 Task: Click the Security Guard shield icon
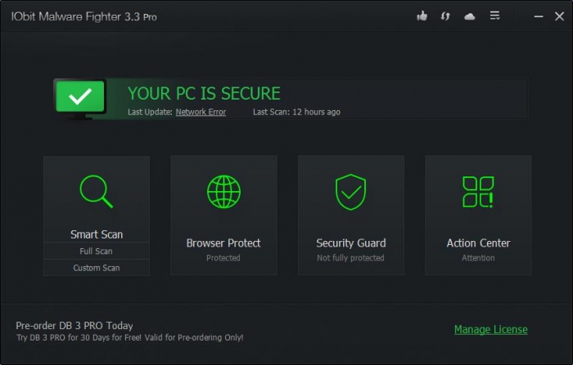tap(350, 192)
